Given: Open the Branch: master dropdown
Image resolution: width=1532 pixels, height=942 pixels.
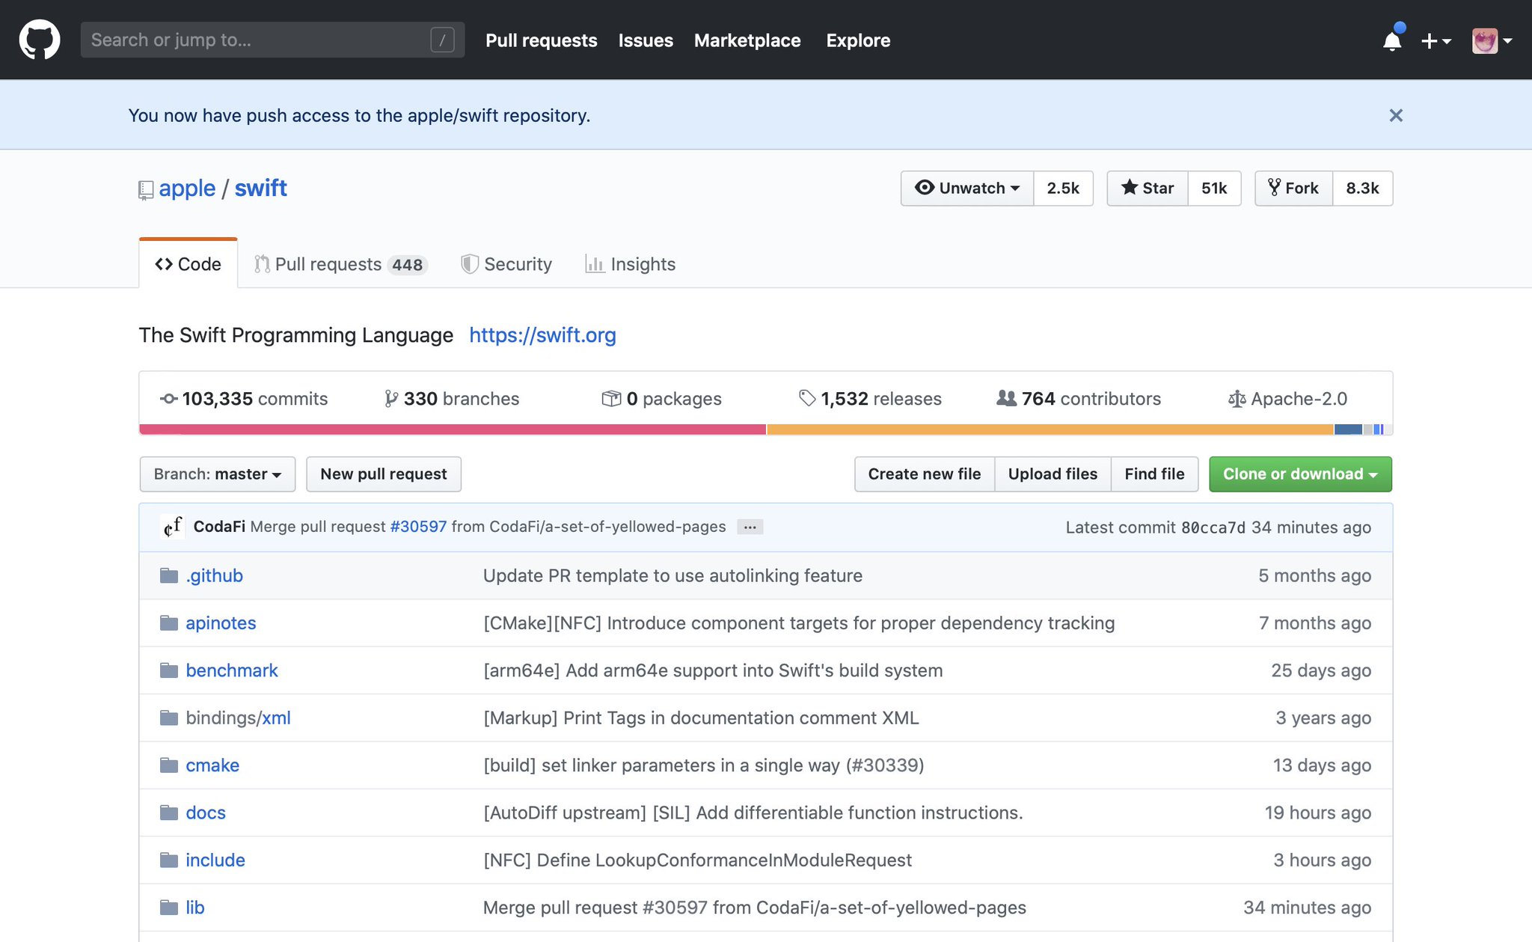Looking at the screenshot, I should coord(217,474).
